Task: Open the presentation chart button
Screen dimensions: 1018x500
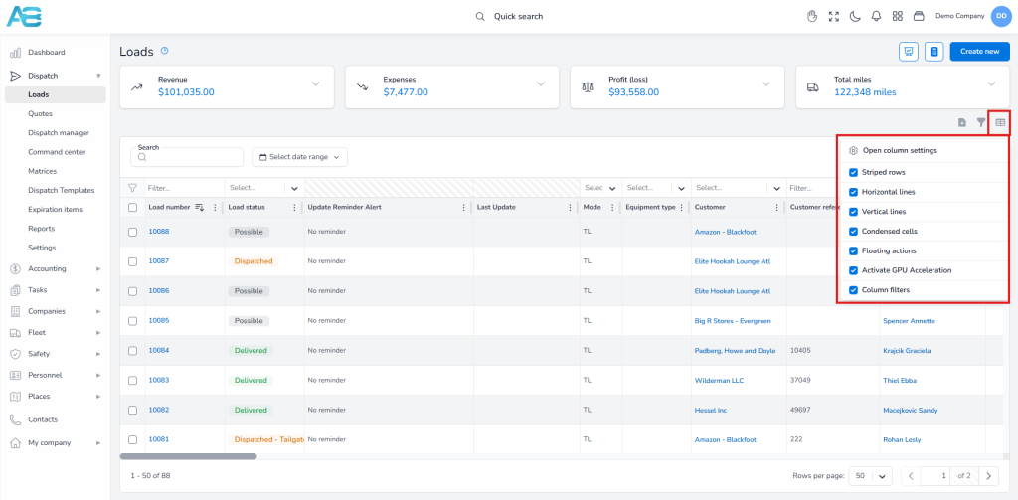Action: 909,52
